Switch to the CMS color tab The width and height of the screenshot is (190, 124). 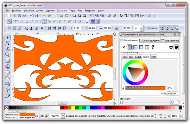154,57
